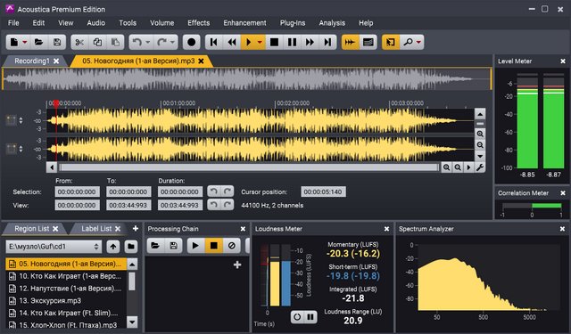The height and width of the screenshot is (334, 571).
Task: Toggle the bottom channel enable button
Action: click(x=12, y=149)
